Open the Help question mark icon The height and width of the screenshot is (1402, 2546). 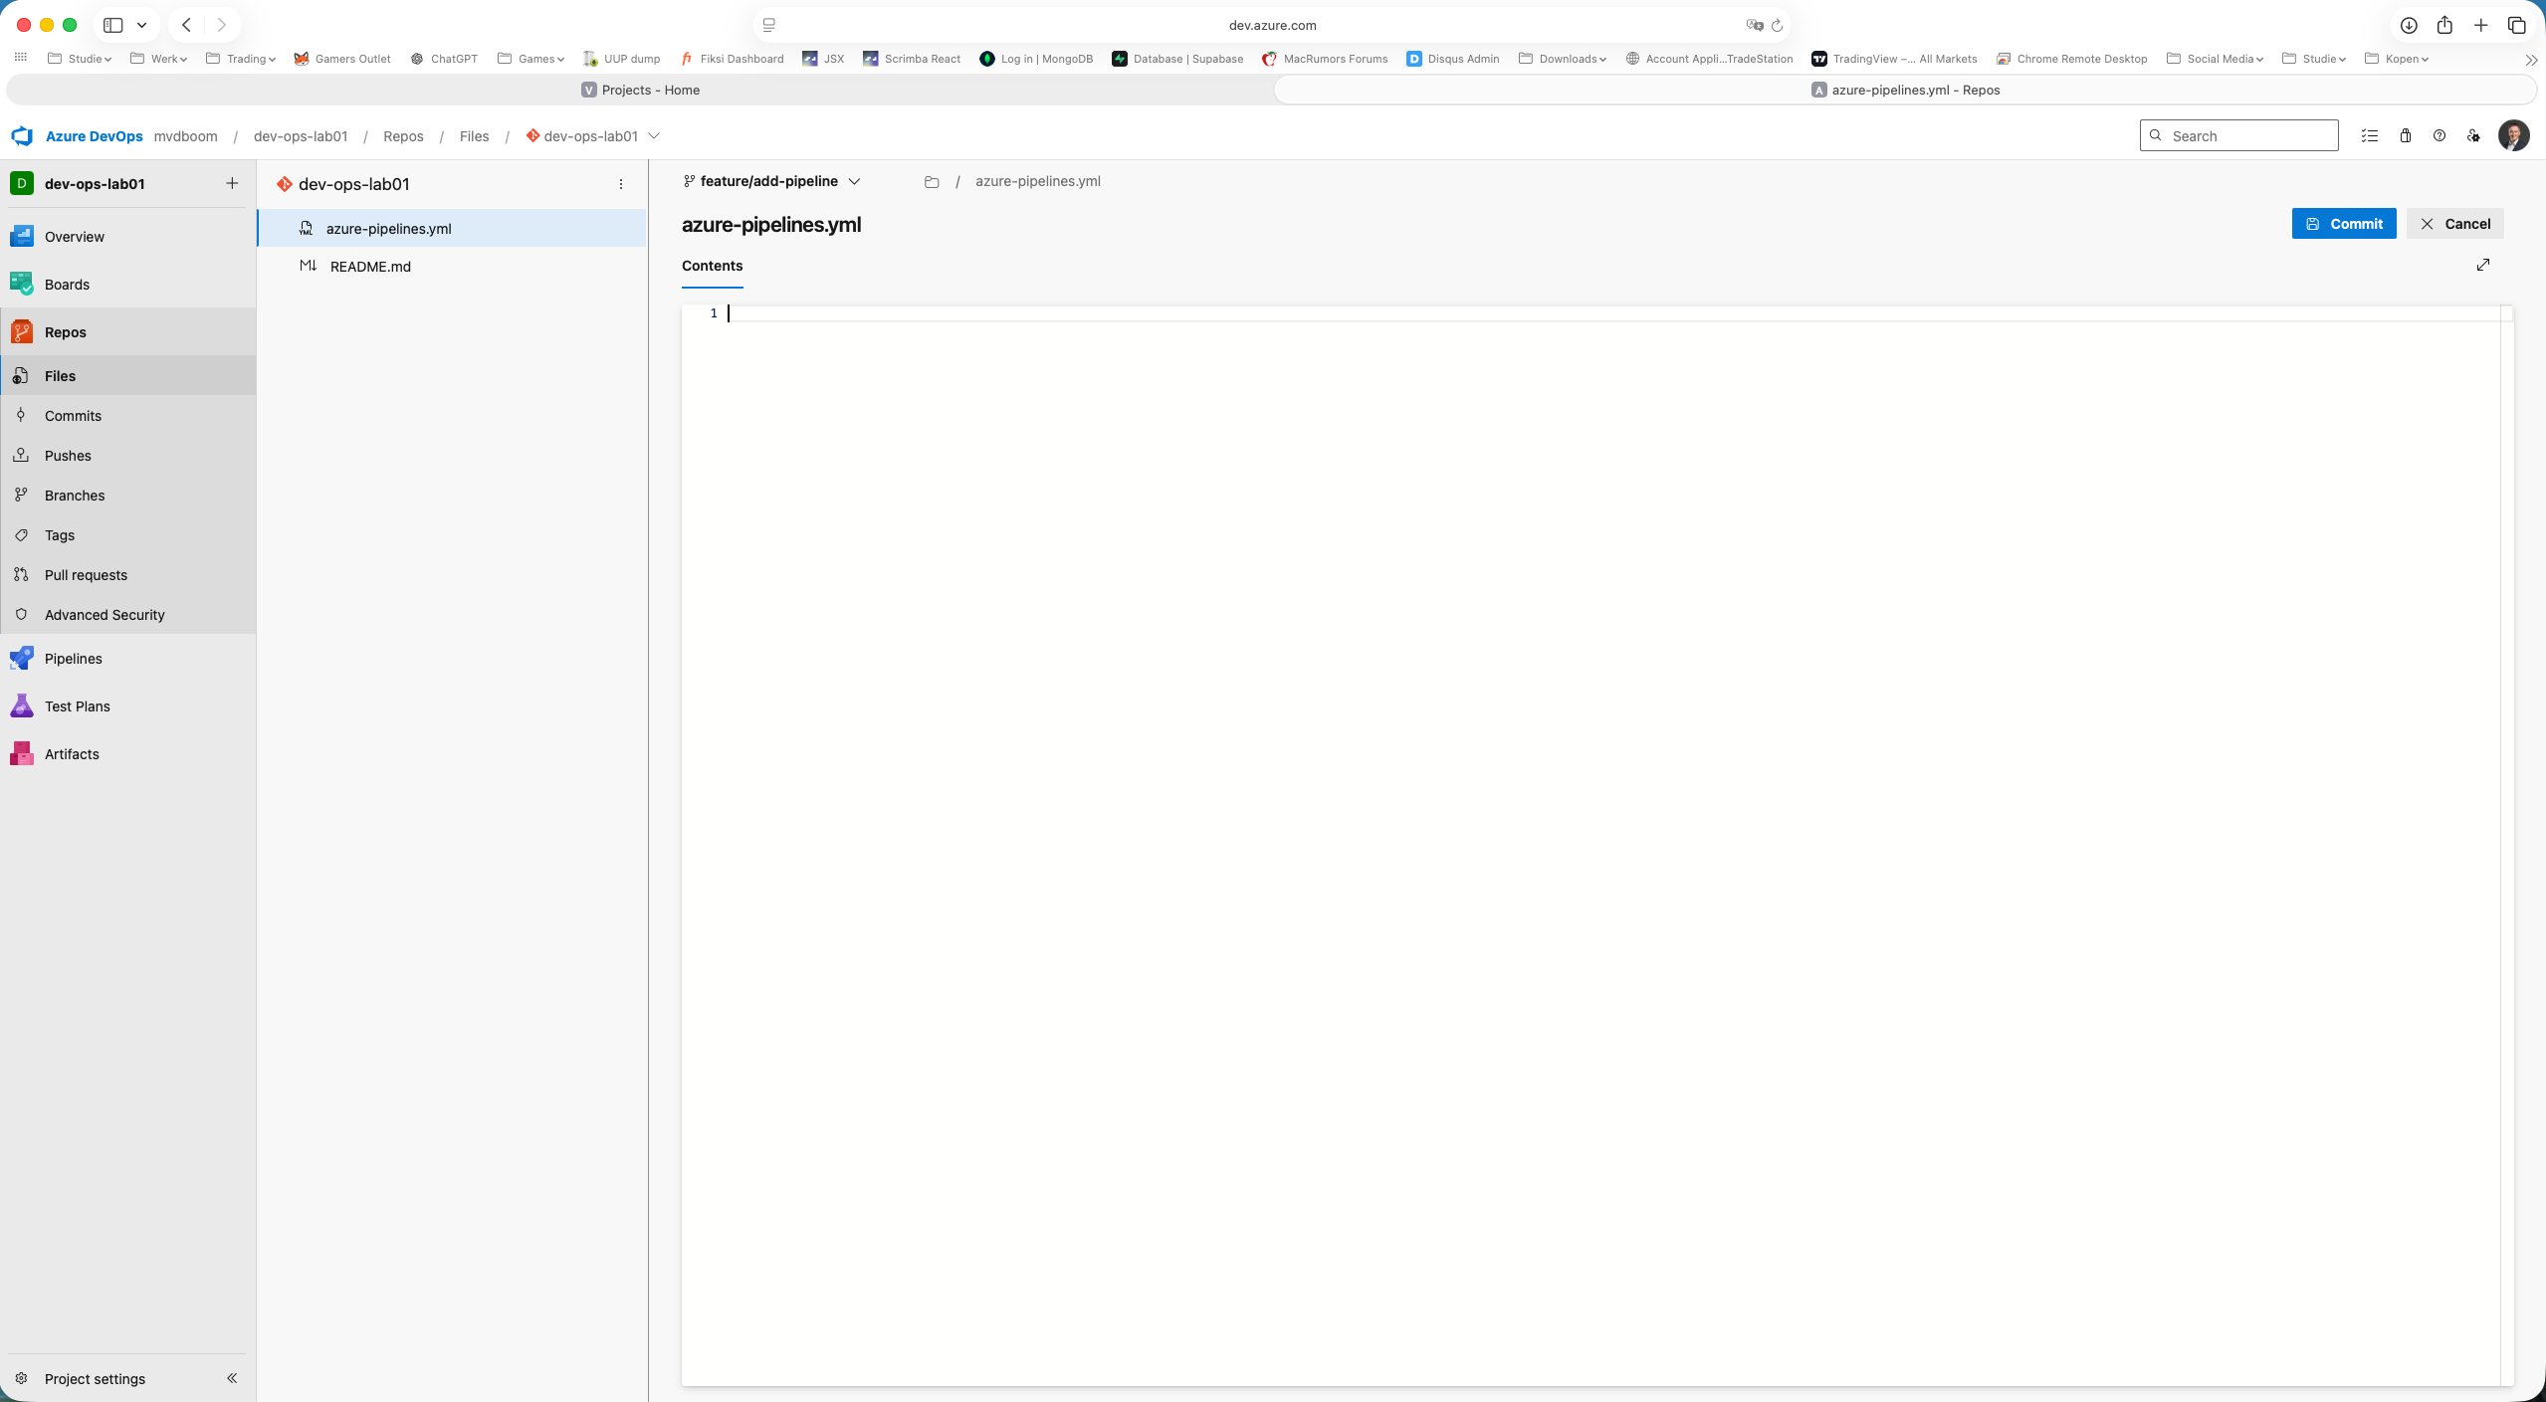click(x=2438, y=135)
